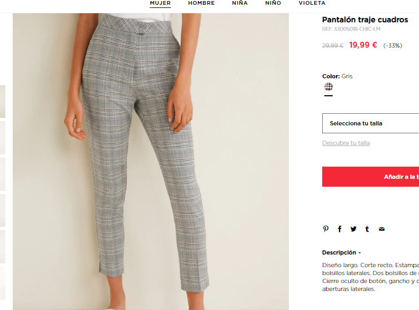Open the HOMBRE menu

click(x=201, y=3)
